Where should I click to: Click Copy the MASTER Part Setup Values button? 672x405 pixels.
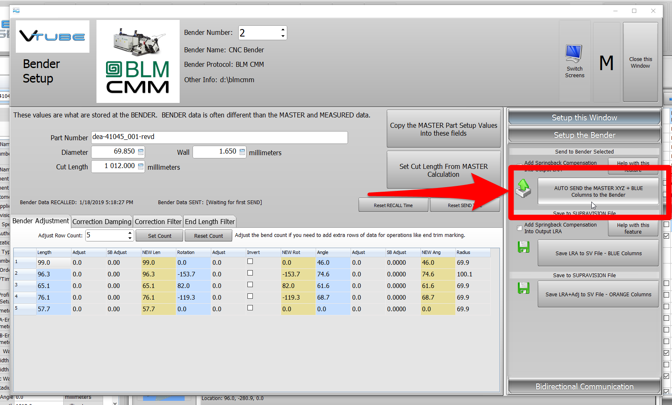[443, 129]
